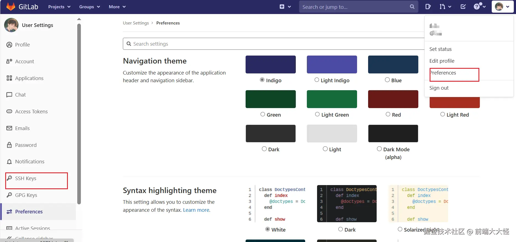Viewport: 516px width, 242px height.
Task: Click the Access Tokens sidebar icon
Action: pyautogui.click(x=9, y=111)
